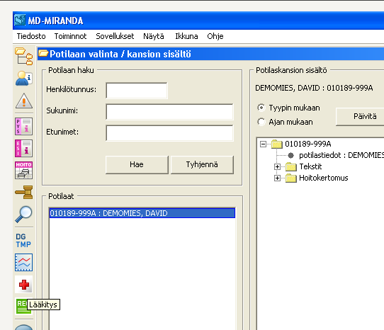The image size is (384, 330).
Task: Open the PYS info sidebar icon
Action: pyautogui.click(x=24, y=126)
